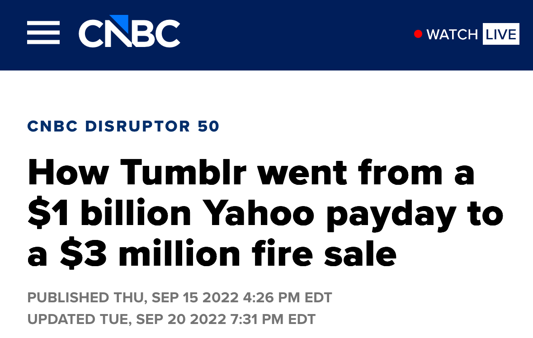This screenshot has height=338, width=533.
Task: Open the CNBC Disruptor 50 section link
Action: tap(123, 126)
